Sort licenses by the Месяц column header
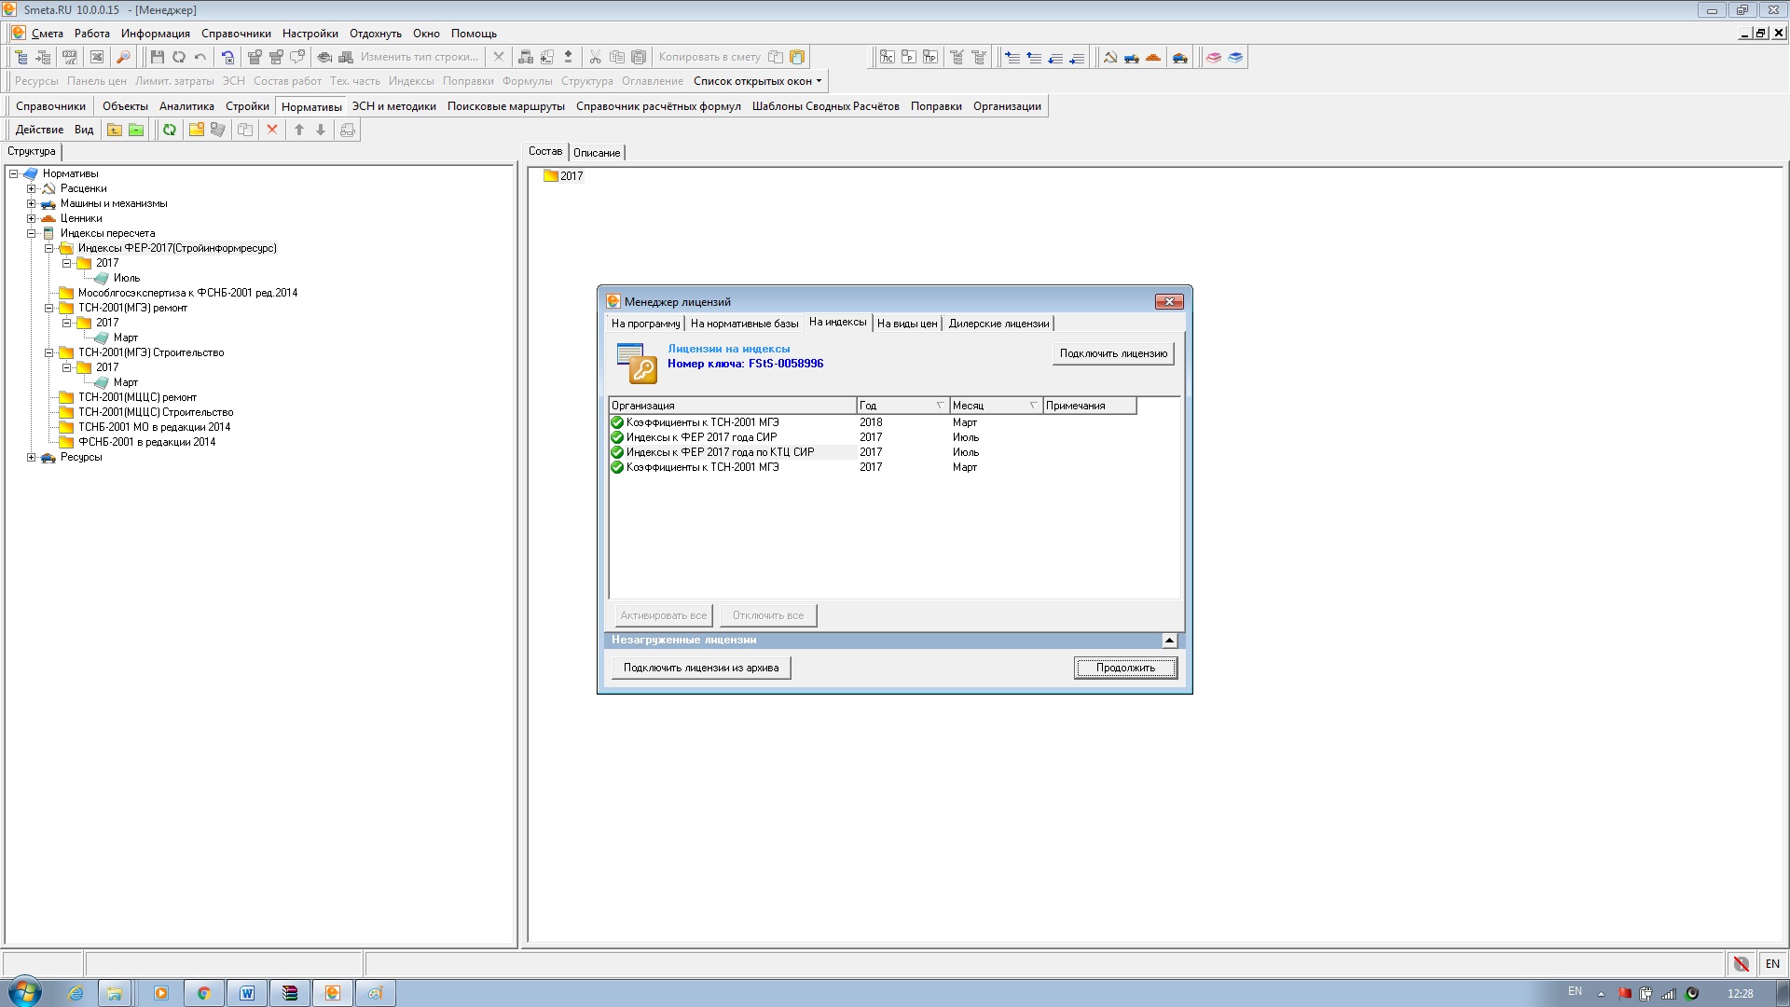This screenshot has height=1007, width=1790. coord(996,406)
